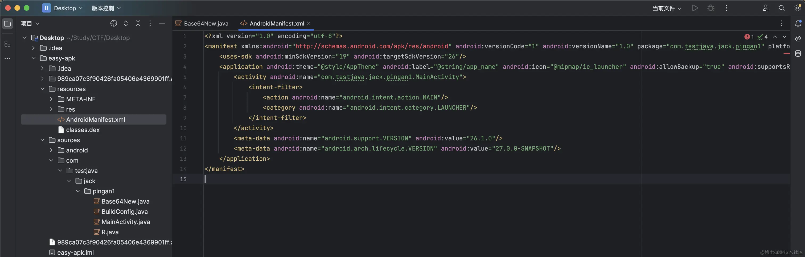Expand the 989ca07c3f90426fa05406e4369901ff folder
Viewport: 805px width, 257px height.
tap(42, 79)
